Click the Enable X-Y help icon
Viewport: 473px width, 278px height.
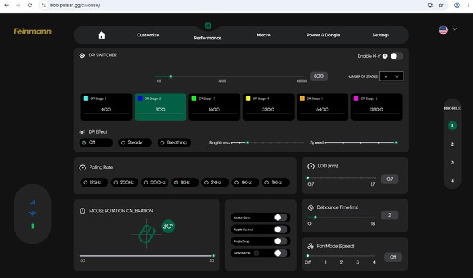click(x=385, y=56)
